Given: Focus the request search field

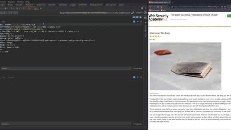Looking at the screenshot, I should point(66,68).
